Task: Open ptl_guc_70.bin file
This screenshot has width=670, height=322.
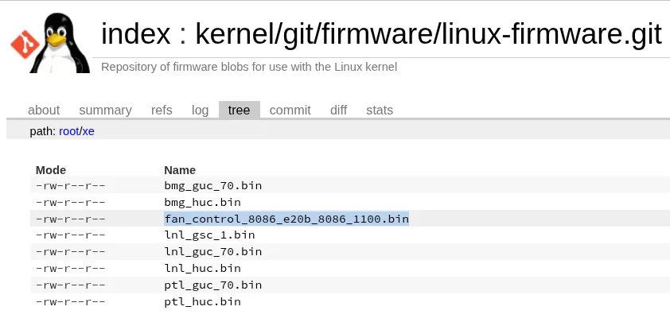Action: point(212,285)
